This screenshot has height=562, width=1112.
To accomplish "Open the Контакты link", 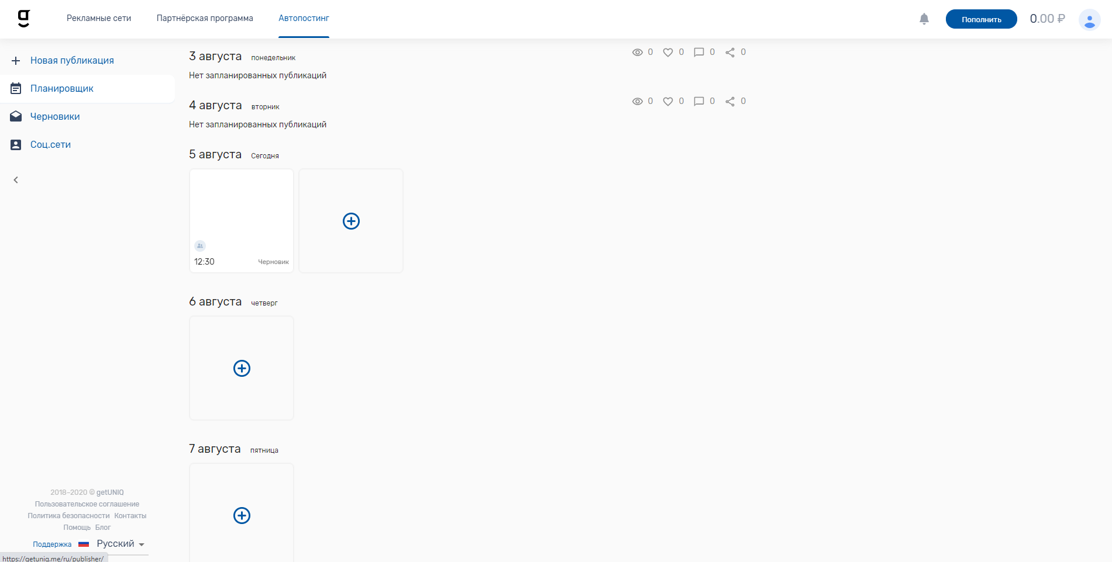I will click(130, 516).
